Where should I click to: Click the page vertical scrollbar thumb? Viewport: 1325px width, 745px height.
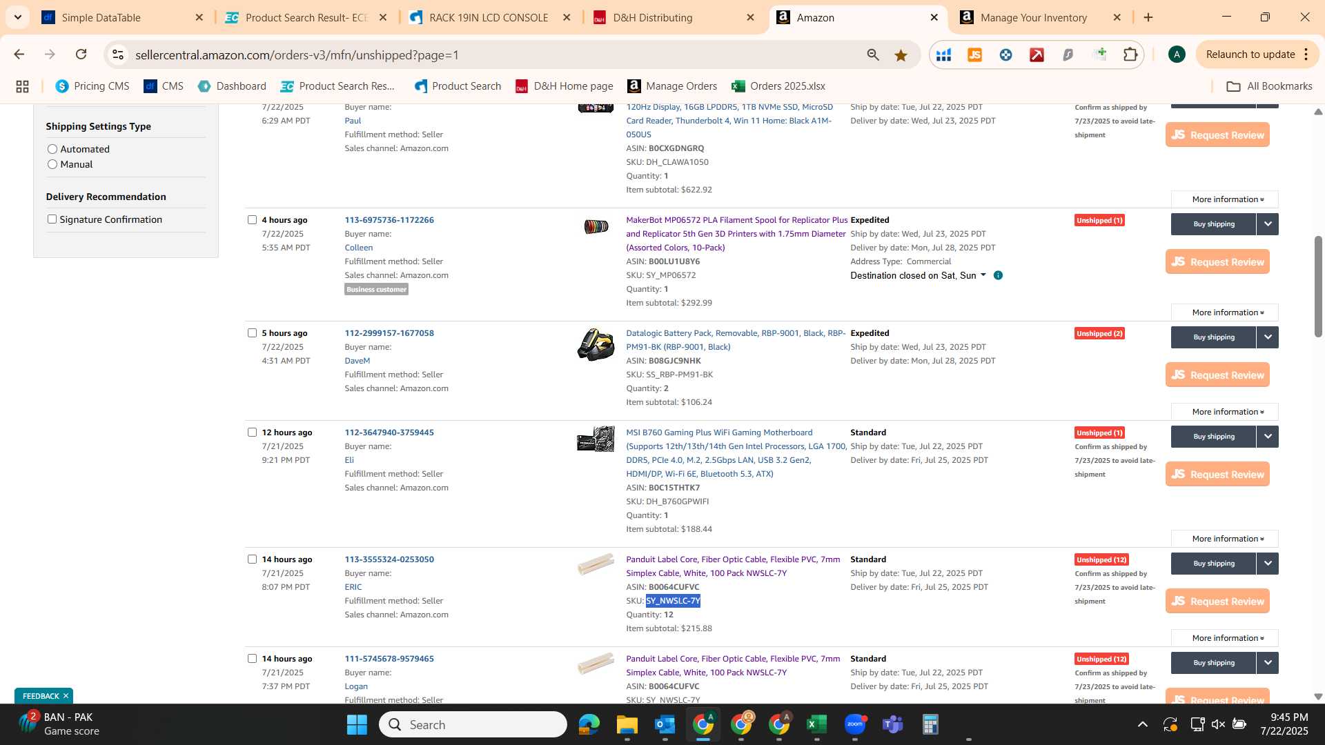[1317, 286]
